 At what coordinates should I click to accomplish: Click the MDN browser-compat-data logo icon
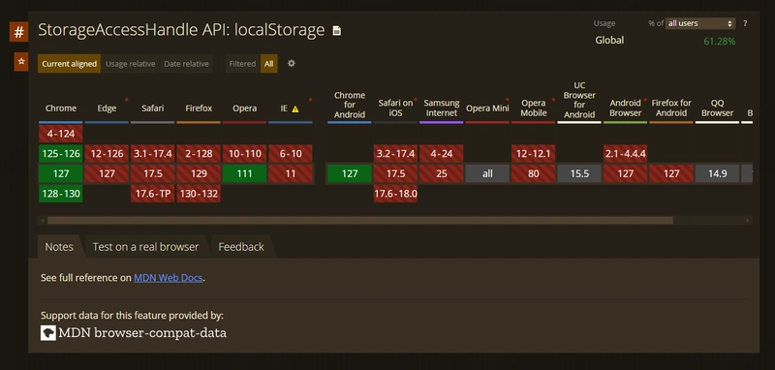click(x=47, y=332)
